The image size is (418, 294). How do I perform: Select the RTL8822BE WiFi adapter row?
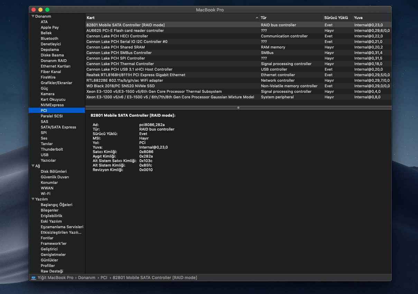(x=239, y=80)
